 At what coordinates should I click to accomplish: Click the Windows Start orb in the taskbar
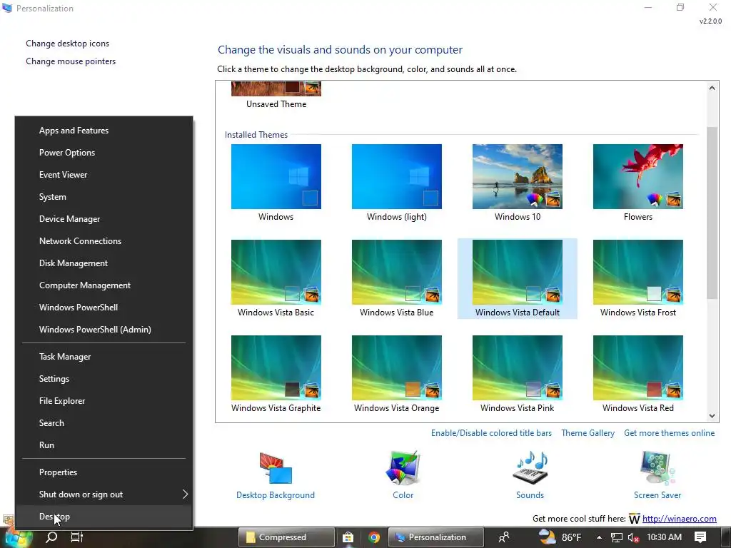[18, 537]
